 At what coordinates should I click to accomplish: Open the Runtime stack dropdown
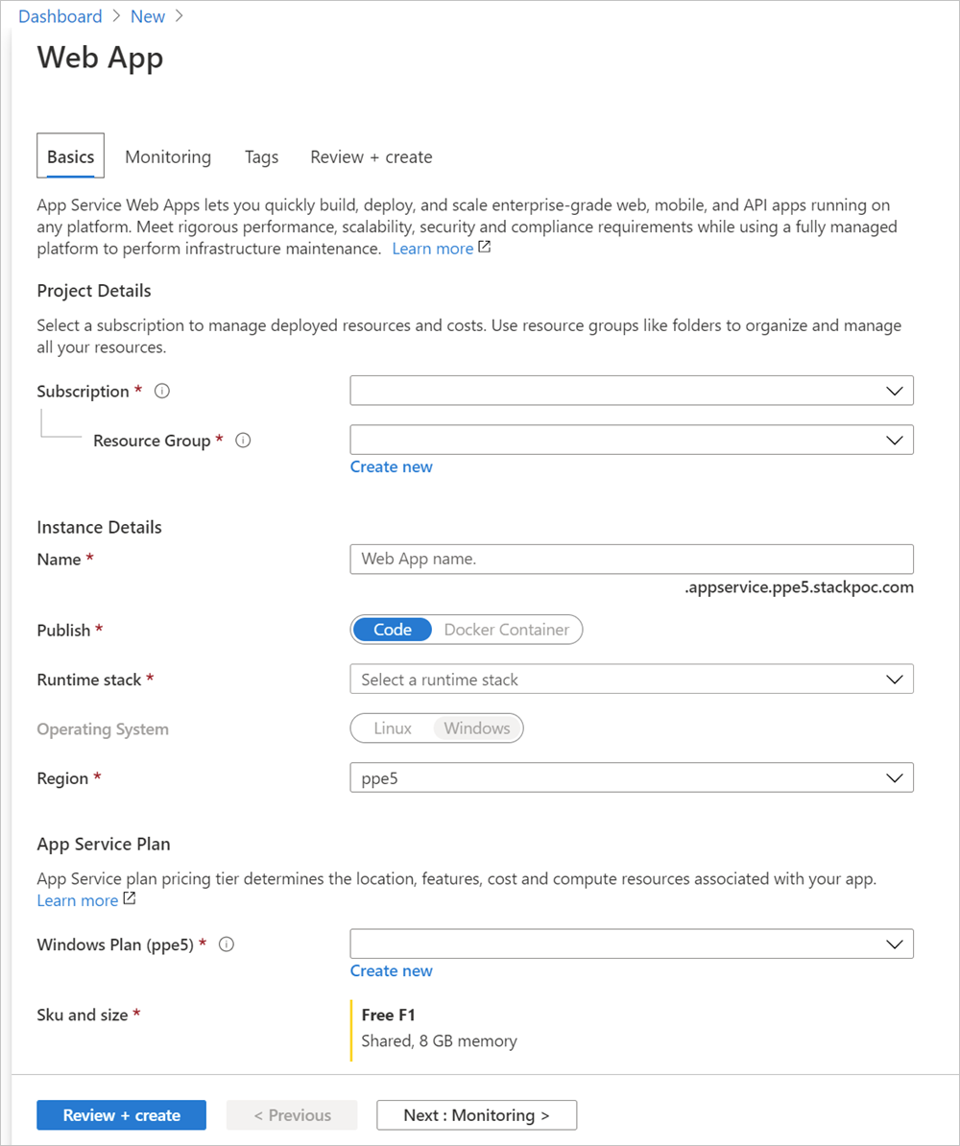[x=631, y=679]
